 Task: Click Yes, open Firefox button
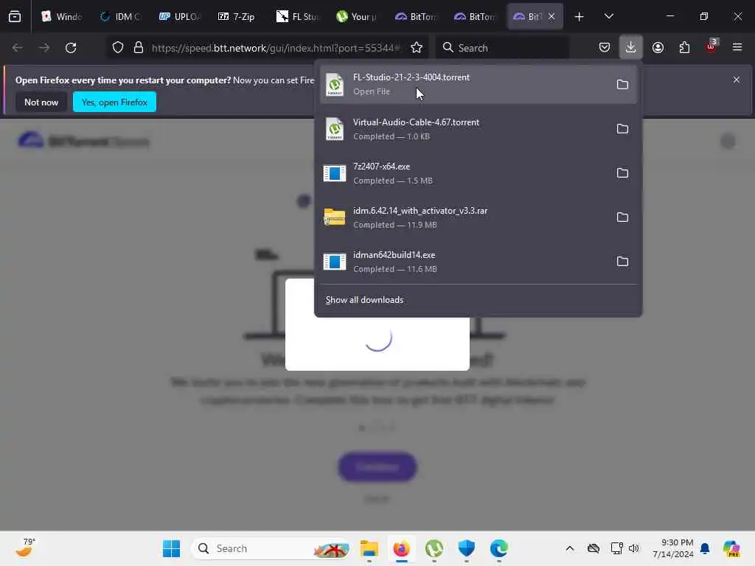click(114, 102)
